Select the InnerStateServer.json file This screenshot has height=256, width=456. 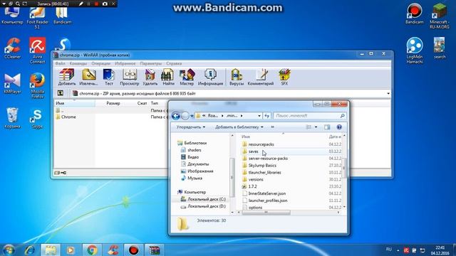[x=264, y=193]
